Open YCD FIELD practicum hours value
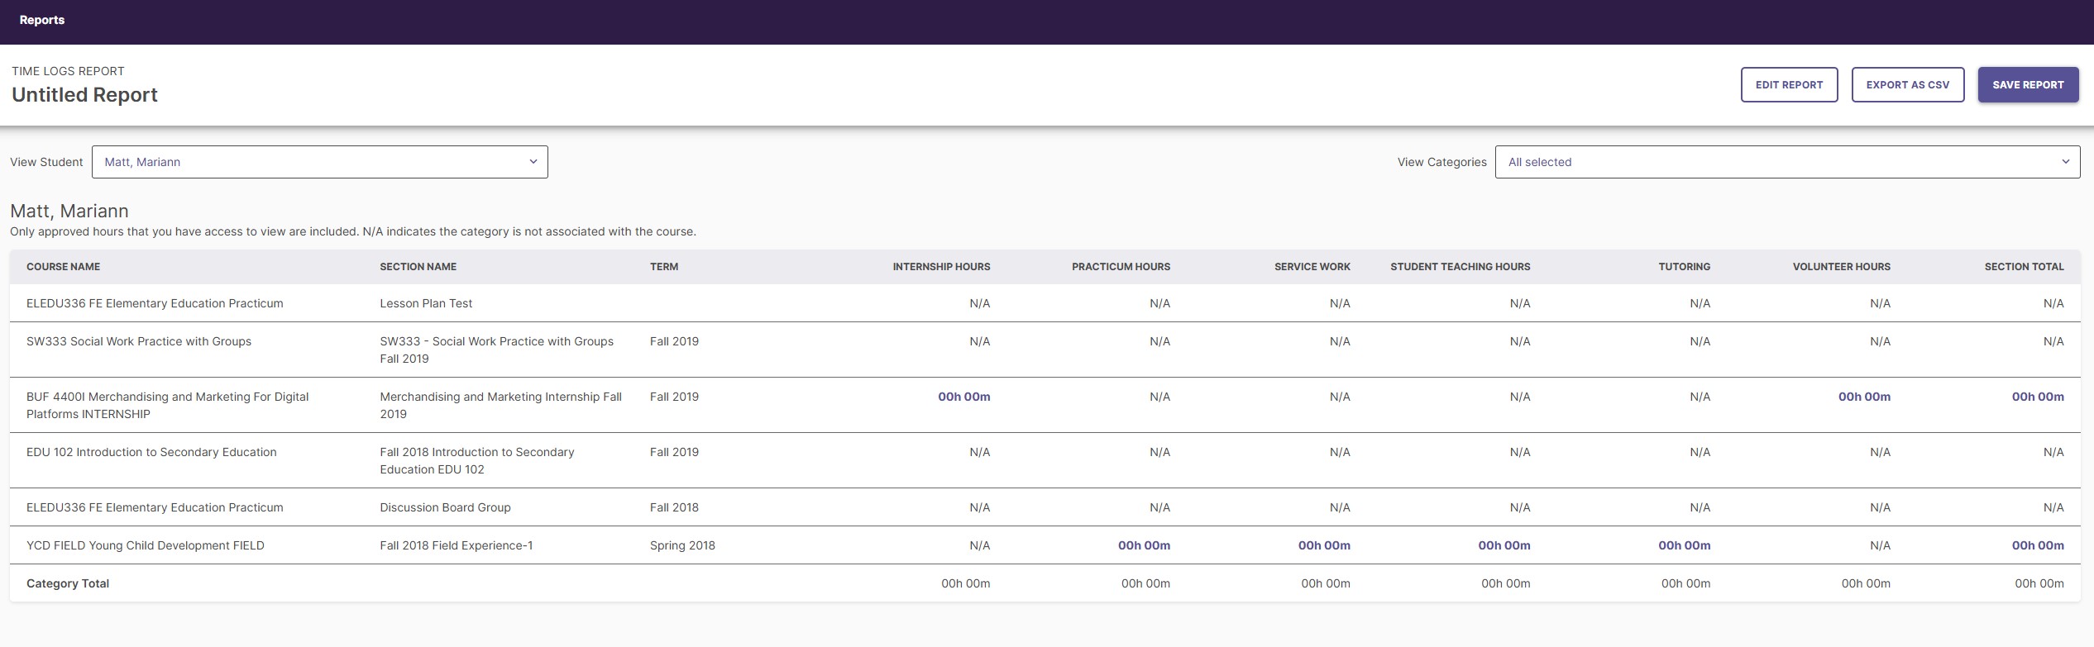The width and height of the screenshot is (2094, 647). coord(1144,545)
